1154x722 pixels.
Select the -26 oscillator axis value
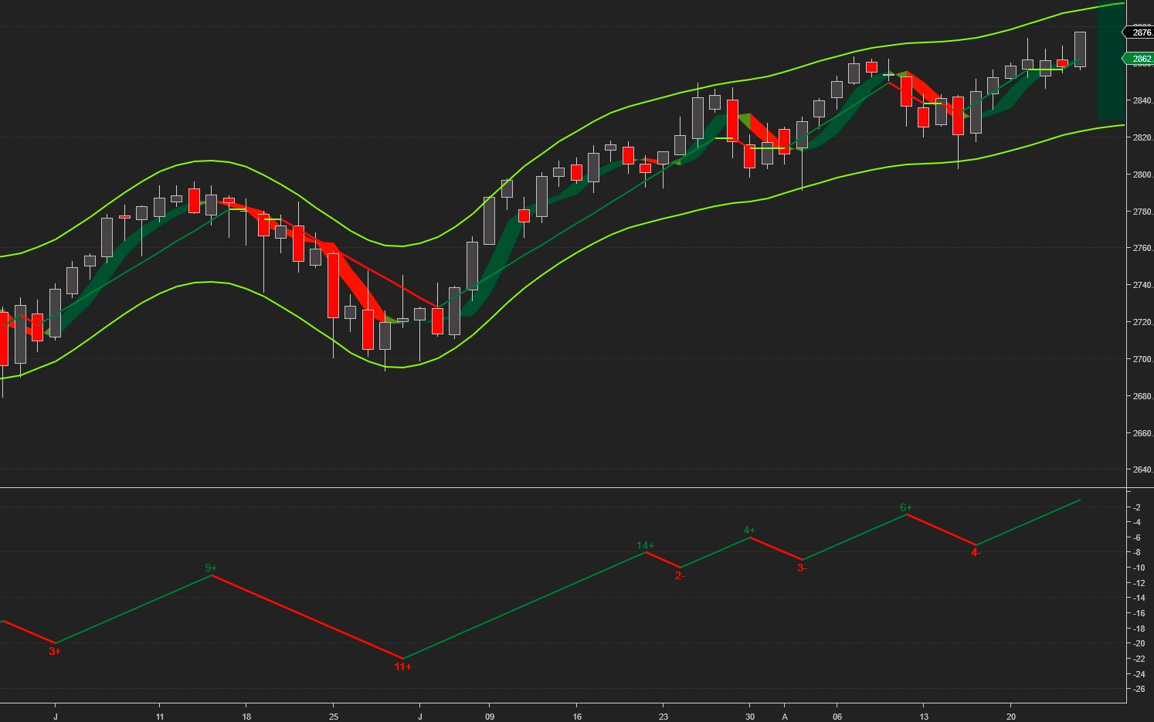1140,689
